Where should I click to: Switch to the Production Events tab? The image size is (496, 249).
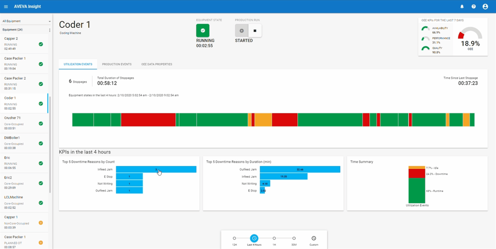pyautogui.click(x=117, y=64)
